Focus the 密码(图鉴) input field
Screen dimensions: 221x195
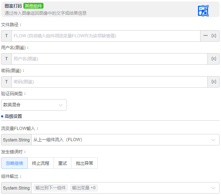point(110,82)
